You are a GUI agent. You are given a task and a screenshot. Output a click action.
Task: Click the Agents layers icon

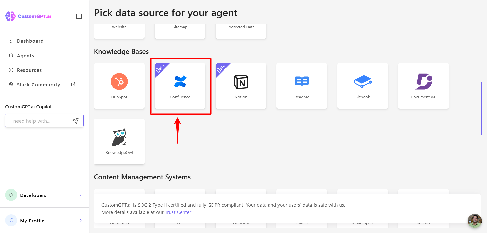pyautogui.click(x=11, y=56)
